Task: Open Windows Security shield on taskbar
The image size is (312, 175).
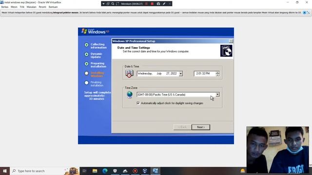Action: (x=115, y=171)
